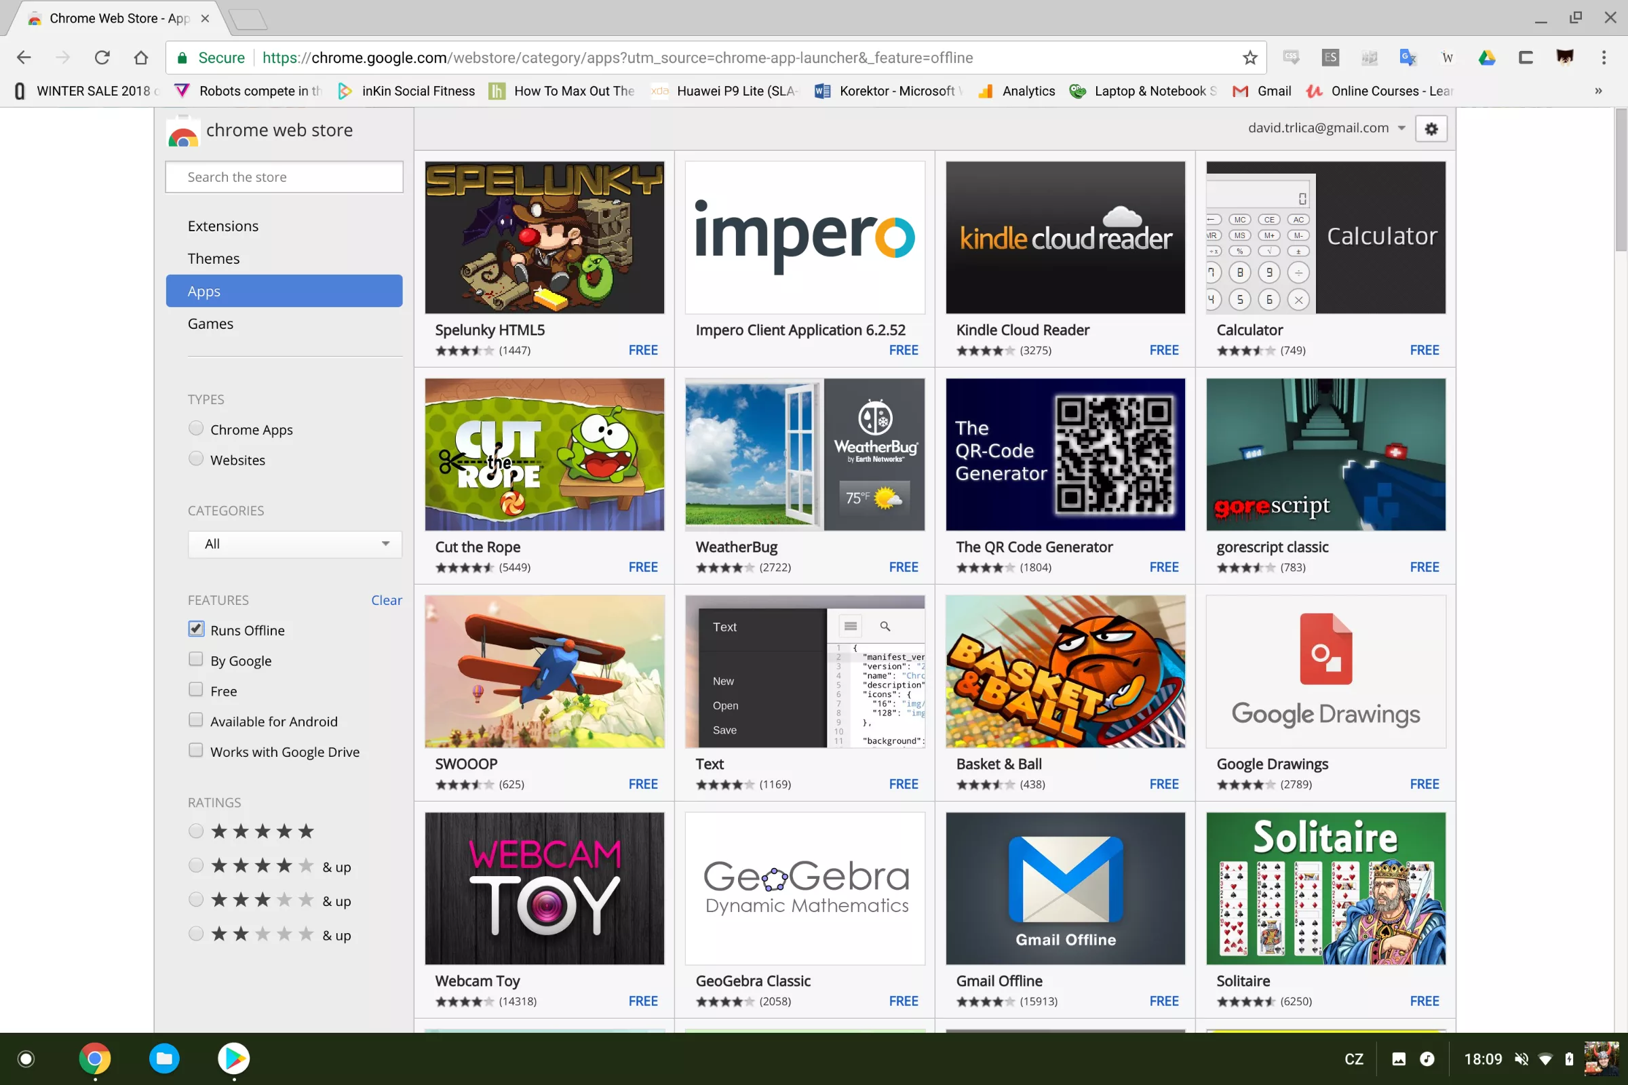Open the Gmail Offline thumbnail
The height and width of the screenshot is (1085, 1628).
click(1065, 888)
